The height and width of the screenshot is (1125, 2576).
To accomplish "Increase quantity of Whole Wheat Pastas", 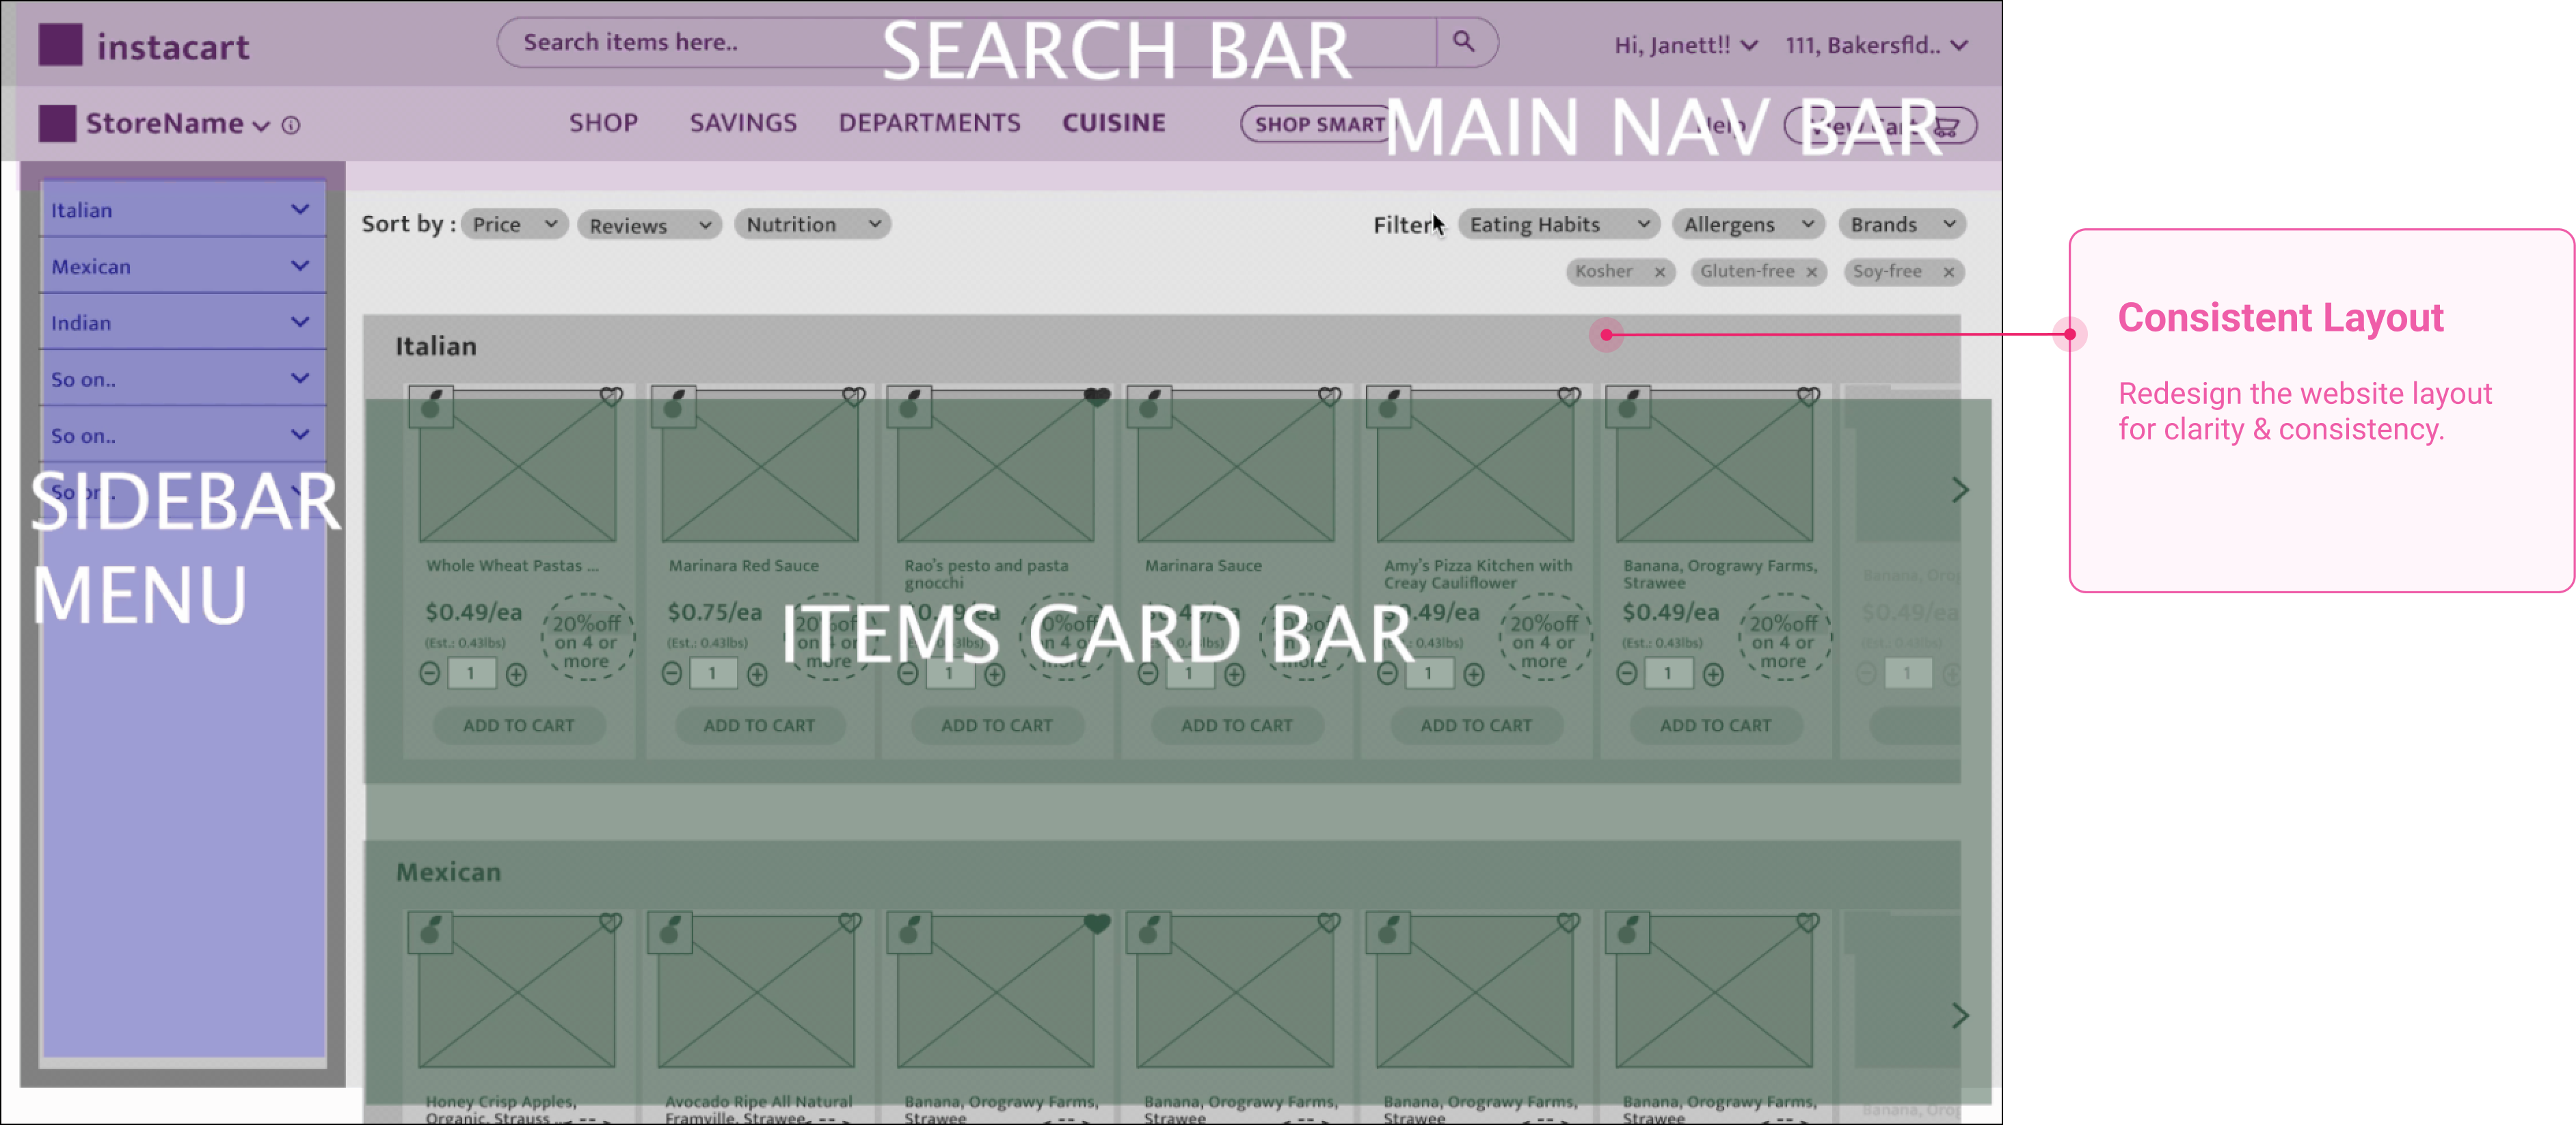I will pyautogui.click(x=516, y=675).
